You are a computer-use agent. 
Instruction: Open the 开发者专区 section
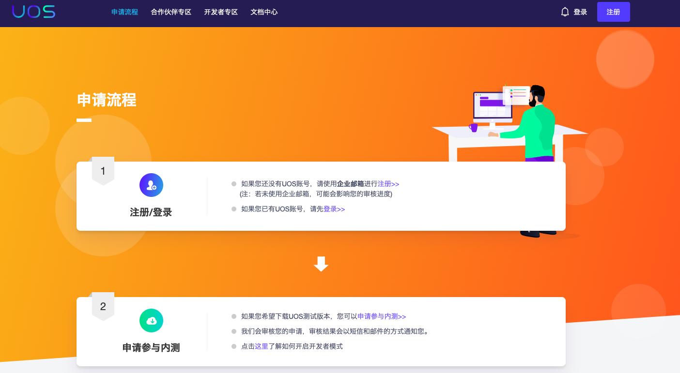coord(221,12)
